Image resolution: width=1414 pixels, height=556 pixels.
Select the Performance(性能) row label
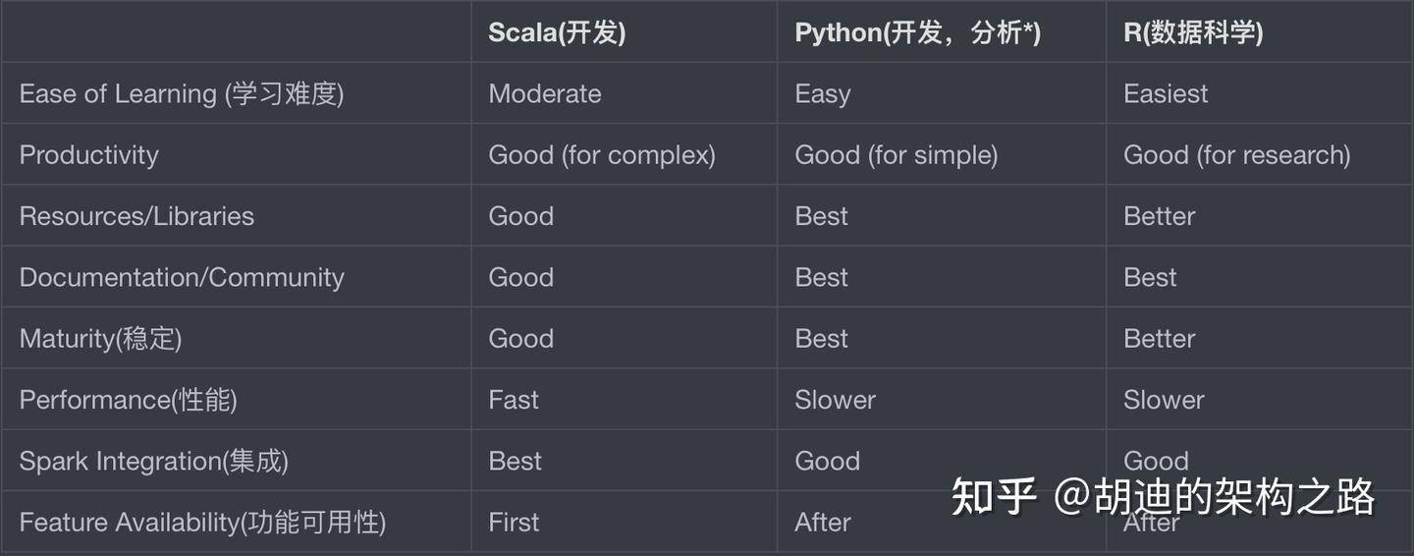(128, 400)
